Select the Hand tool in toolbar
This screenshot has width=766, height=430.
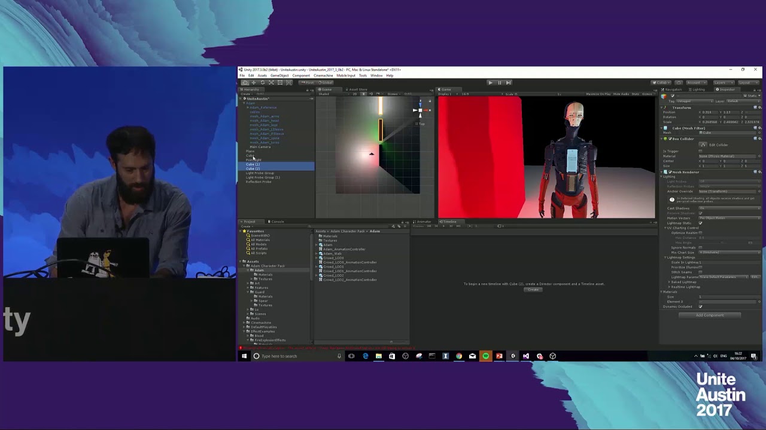(245, 82)
